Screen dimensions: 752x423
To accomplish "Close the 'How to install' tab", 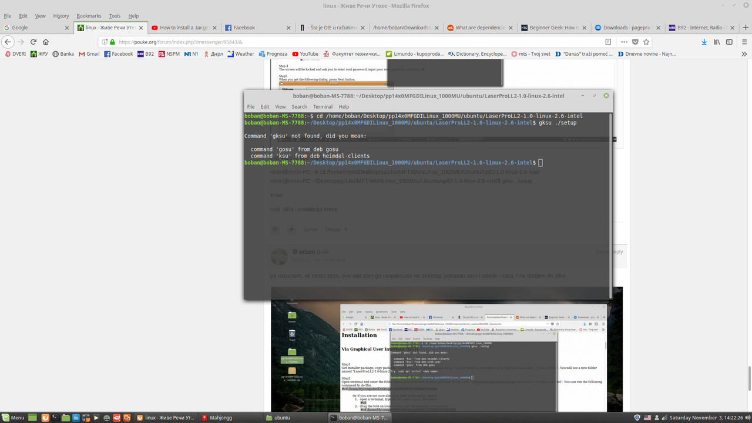I will tap(214, 28).
